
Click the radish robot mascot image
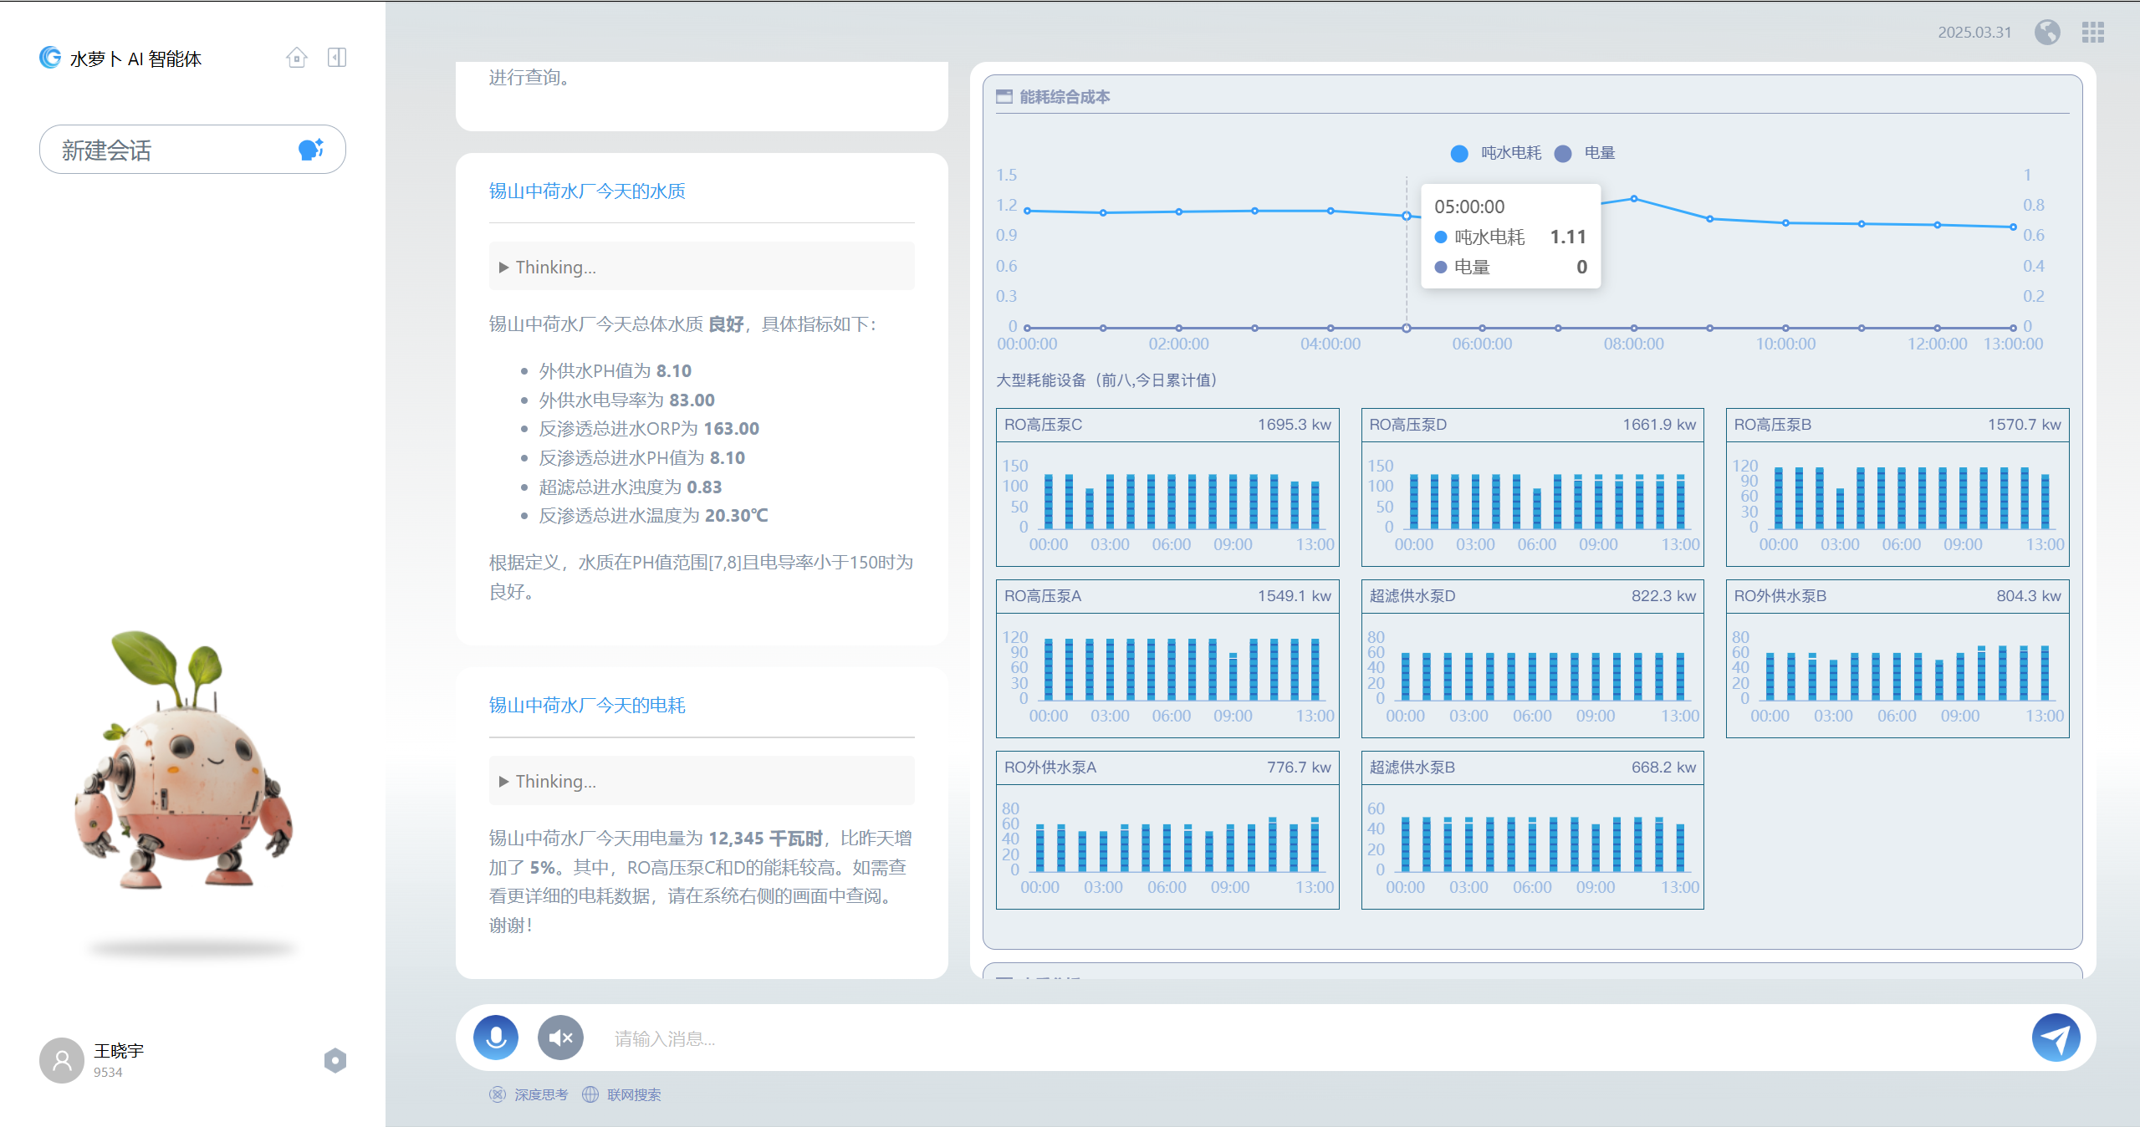[186, 761]
